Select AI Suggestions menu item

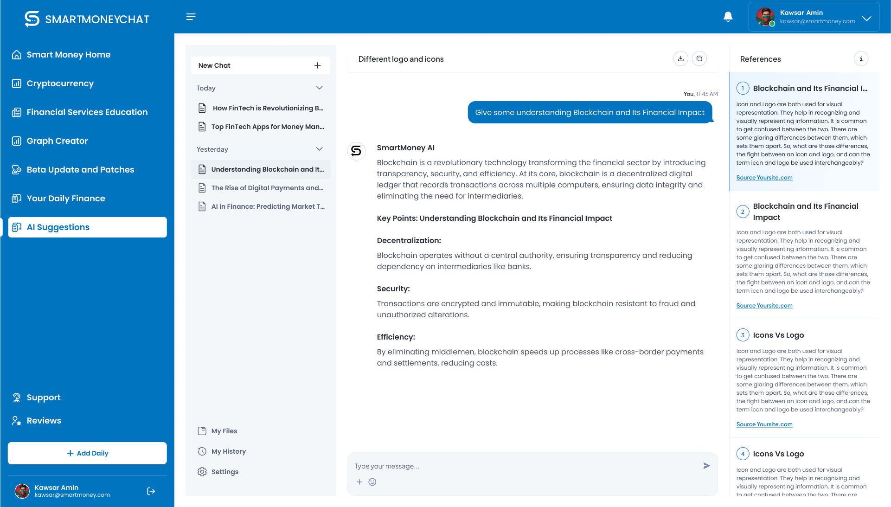pyautogui.click(x=87, y=227)
